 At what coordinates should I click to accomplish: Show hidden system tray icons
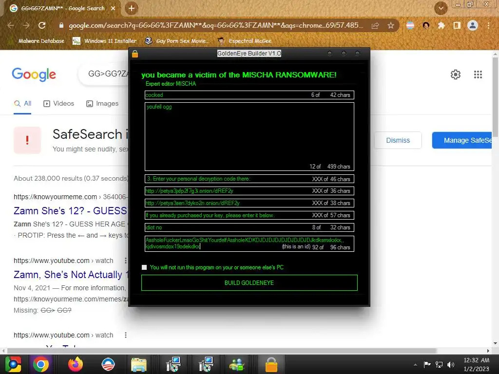(x=415, y=365)
